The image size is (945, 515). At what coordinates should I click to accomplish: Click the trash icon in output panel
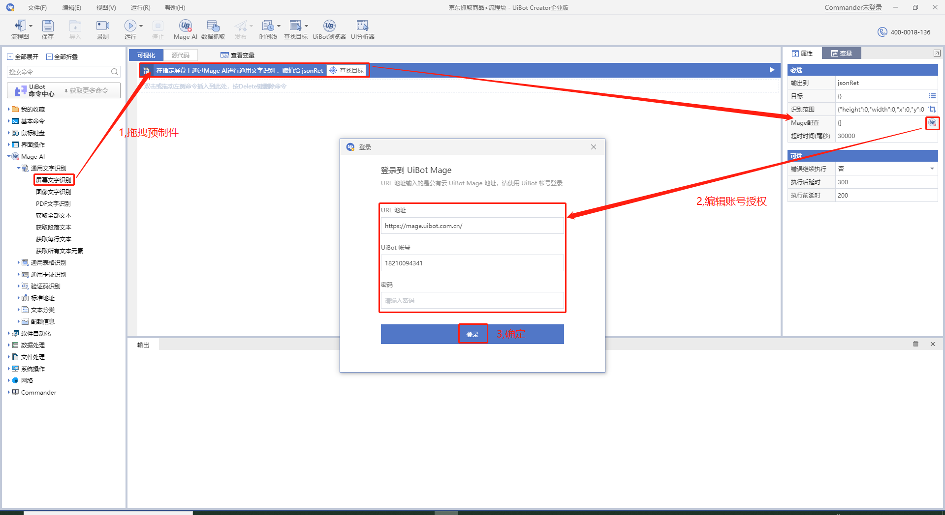coord(915,344)
